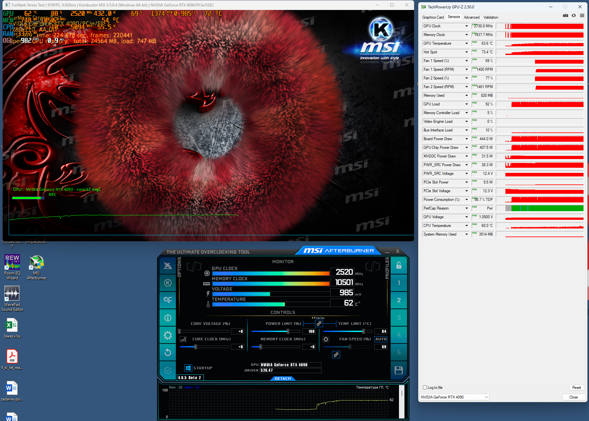This screenshot has height=421, width=589.
Task: Expand the PerfCap Reason sensor dropdown
Action: 467,208
